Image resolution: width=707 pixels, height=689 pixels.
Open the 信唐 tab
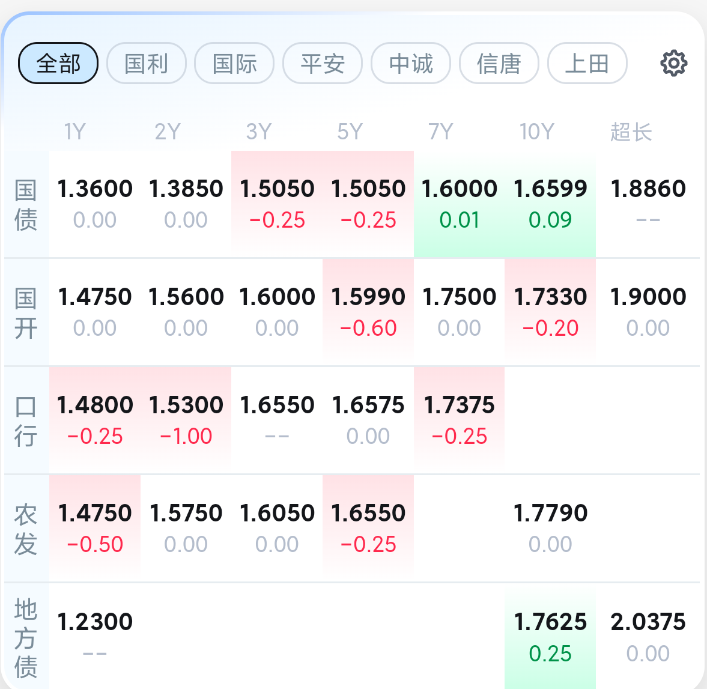click(499, 63)
